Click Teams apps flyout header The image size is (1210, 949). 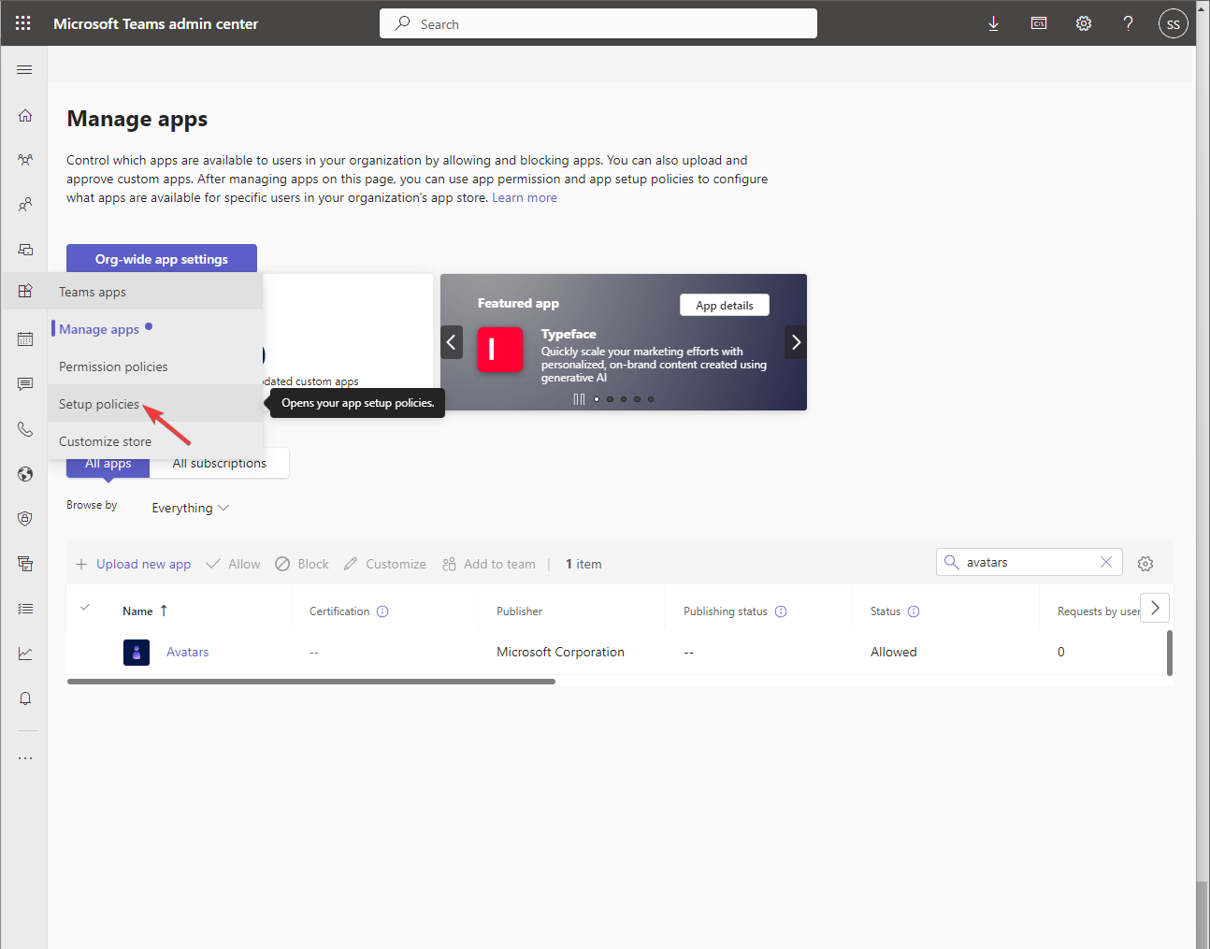[x=93, y=292]
